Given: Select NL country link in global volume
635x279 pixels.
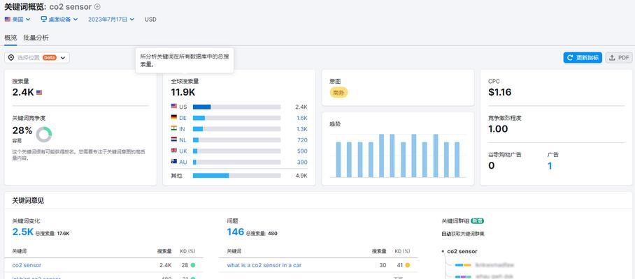Looking at the screenshot, I should [x=183, y=140].
